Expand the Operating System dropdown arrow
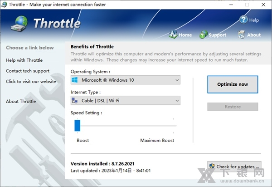Viewport: 272px width, 187px height. click(177, 80)
